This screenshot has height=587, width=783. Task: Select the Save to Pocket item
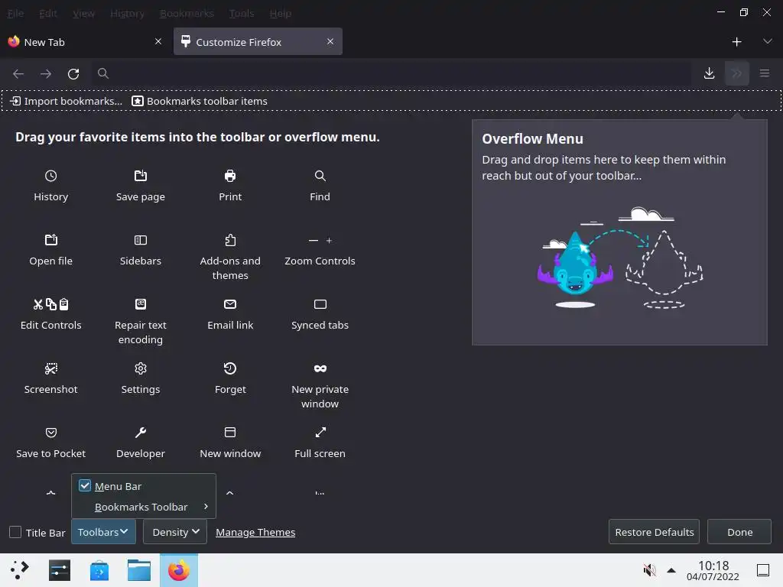[50, 443]
